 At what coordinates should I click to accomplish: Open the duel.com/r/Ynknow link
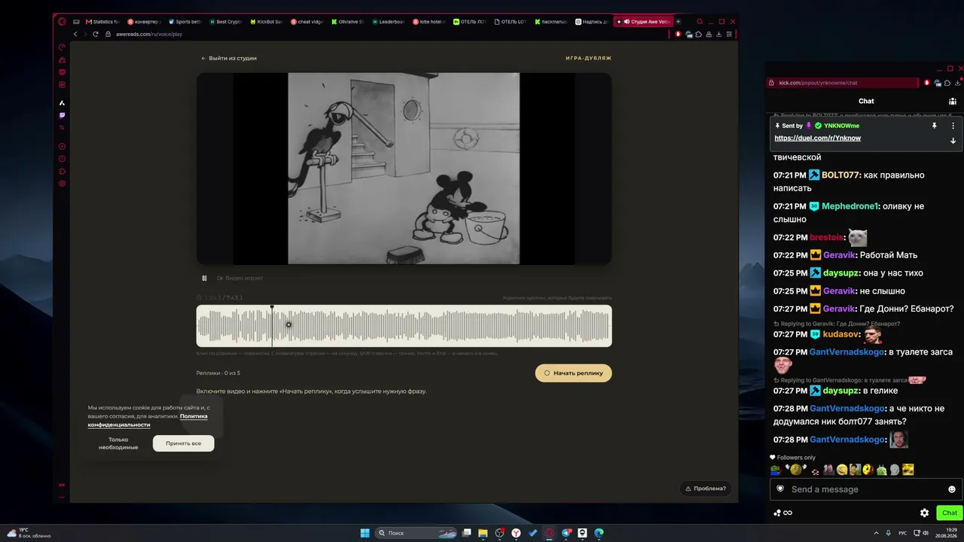click(817, 139)
